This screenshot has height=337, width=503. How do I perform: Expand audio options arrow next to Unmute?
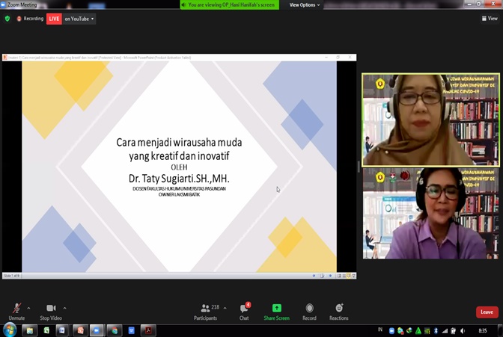click(x=29, y=308)
